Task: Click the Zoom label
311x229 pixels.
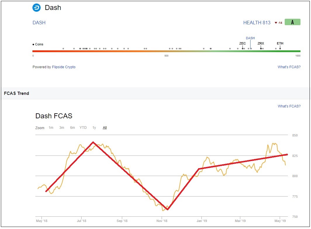Action: tap(40, 128)
